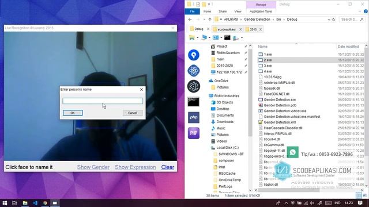The image size is (369, 207).
Task: Select 2019-2020 in the navigation pane
Action: (224, 66)
